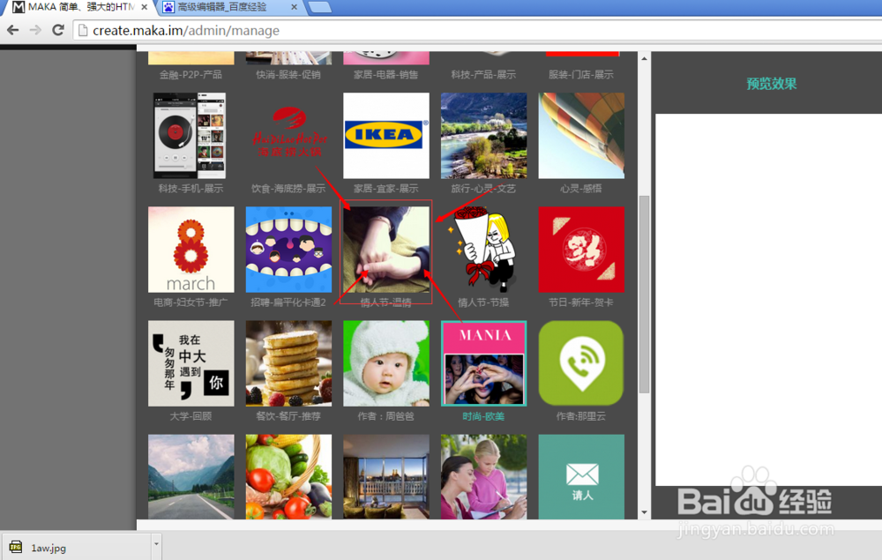Image resolution: width=882 pixels, height=560 pixels.
Task: Open the march 电商-妇女节-推广 template
Action: tap(191, 250)
